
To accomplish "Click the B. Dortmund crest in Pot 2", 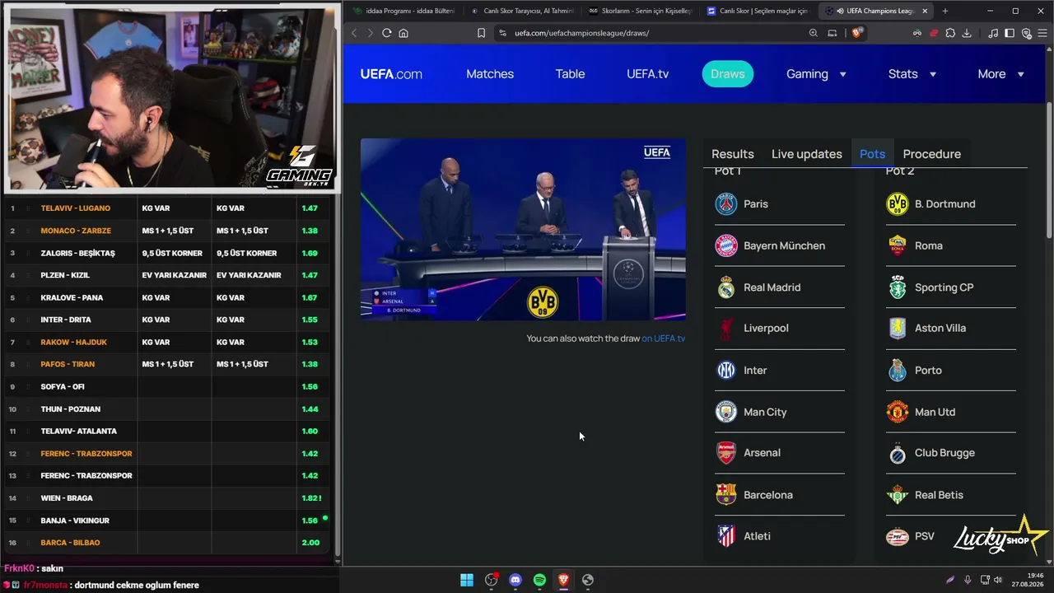I will pyautogui.click(x=898, y=204).
